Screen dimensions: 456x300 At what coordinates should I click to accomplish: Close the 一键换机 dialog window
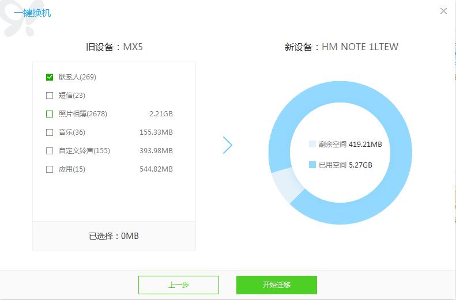(443, 12)
